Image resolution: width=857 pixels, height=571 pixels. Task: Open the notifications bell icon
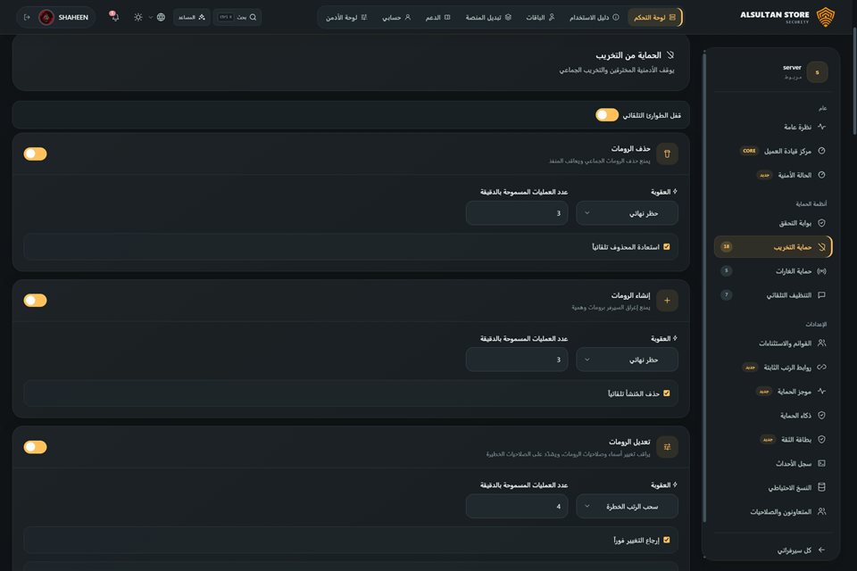coord(115,17)
